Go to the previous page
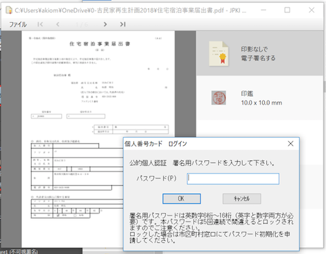Image resolution: width=326 pixels, height=254 pixels. coord(58,24)
